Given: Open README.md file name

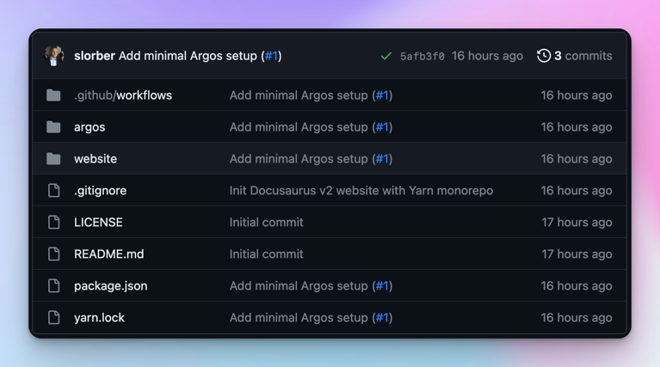Looking at the screenshot, I should [108, 254].
